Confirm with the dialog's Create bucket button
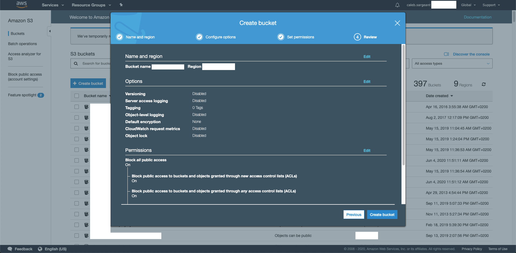Image resolution: width=516 pixels, height=253 pixels. click(382, 215)
